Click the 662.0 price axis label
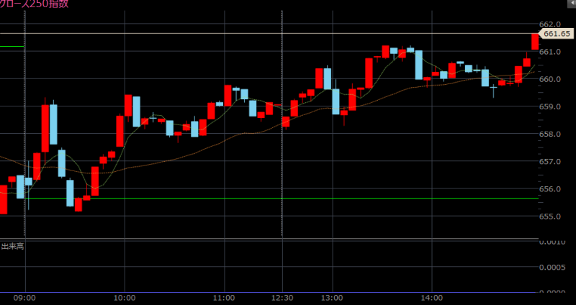The width and height of the screenshot is (576, 305). (550, 24)
